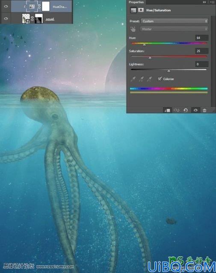Reset adjustment to defaults icon
216x273 pixels.
pyautogui.click(x=186, y=110)
